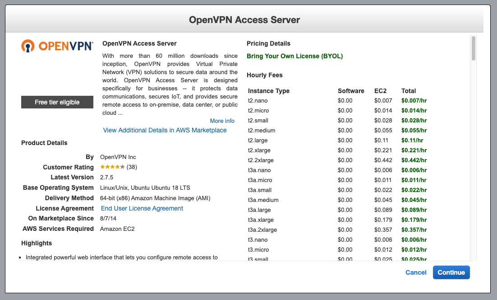Click the EC2 price $0.007 for t2.nano
Screen dimensions: 497x300
383,101
